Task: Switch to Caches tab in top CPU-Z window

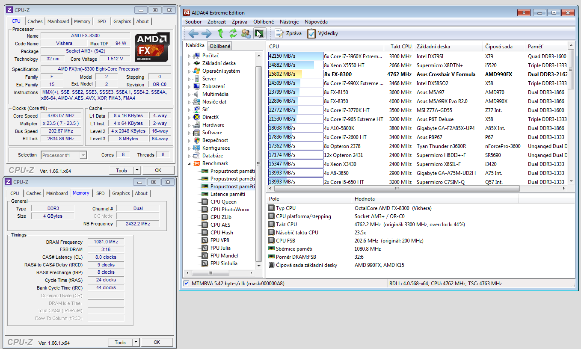Action: (x=35, y=21)
